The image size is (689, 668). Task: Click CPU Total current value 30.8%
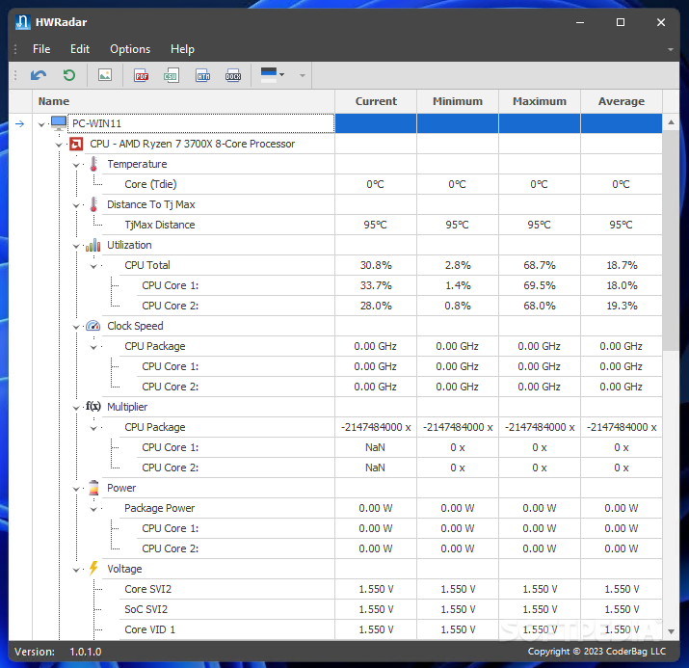(376, 265)
